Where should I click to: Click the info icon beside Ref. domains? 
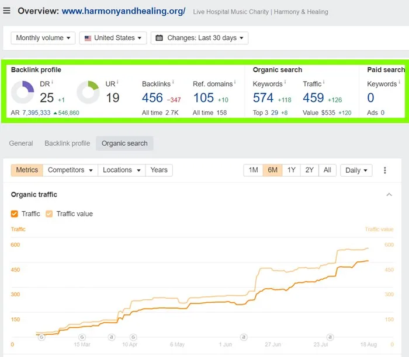(x=236, y=83)
